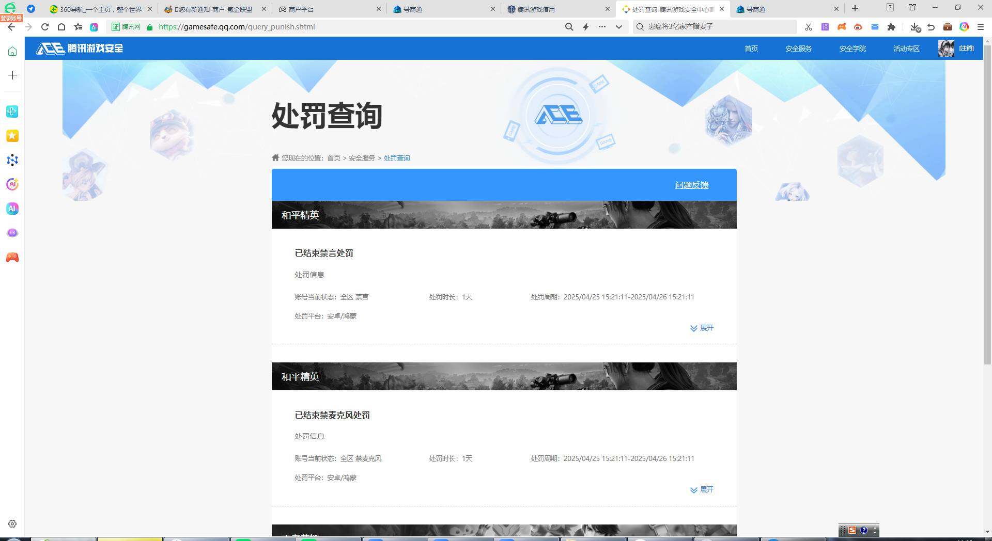The width and height of the screenshot is (992, 541).
Task: Open the browser hamburger menu
Action: 981,27
